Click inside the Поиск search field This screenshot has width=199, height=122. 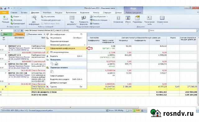173,30
